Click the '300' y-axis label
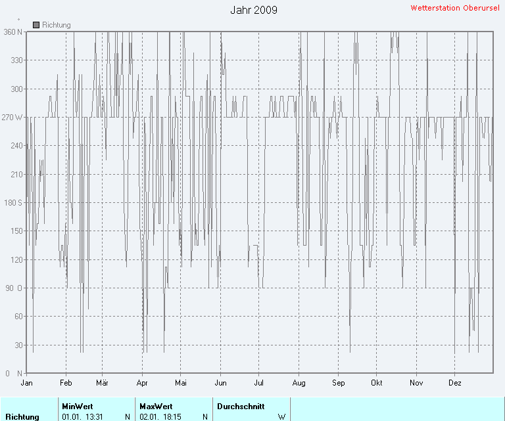Image resolution: width=505 pixels, height=421 pixels. click(16, 89)
